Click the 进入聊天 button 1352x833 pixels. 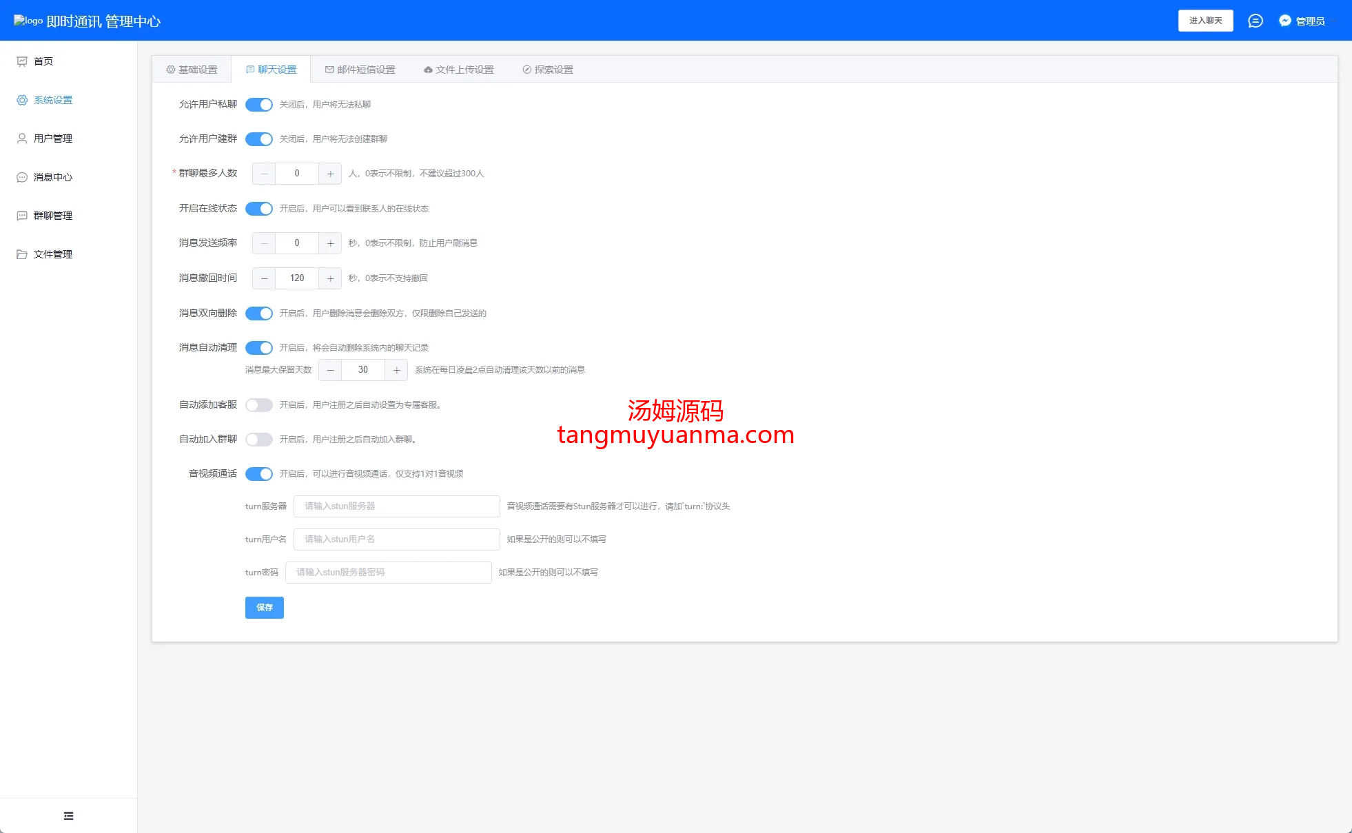coord(1205,21)
